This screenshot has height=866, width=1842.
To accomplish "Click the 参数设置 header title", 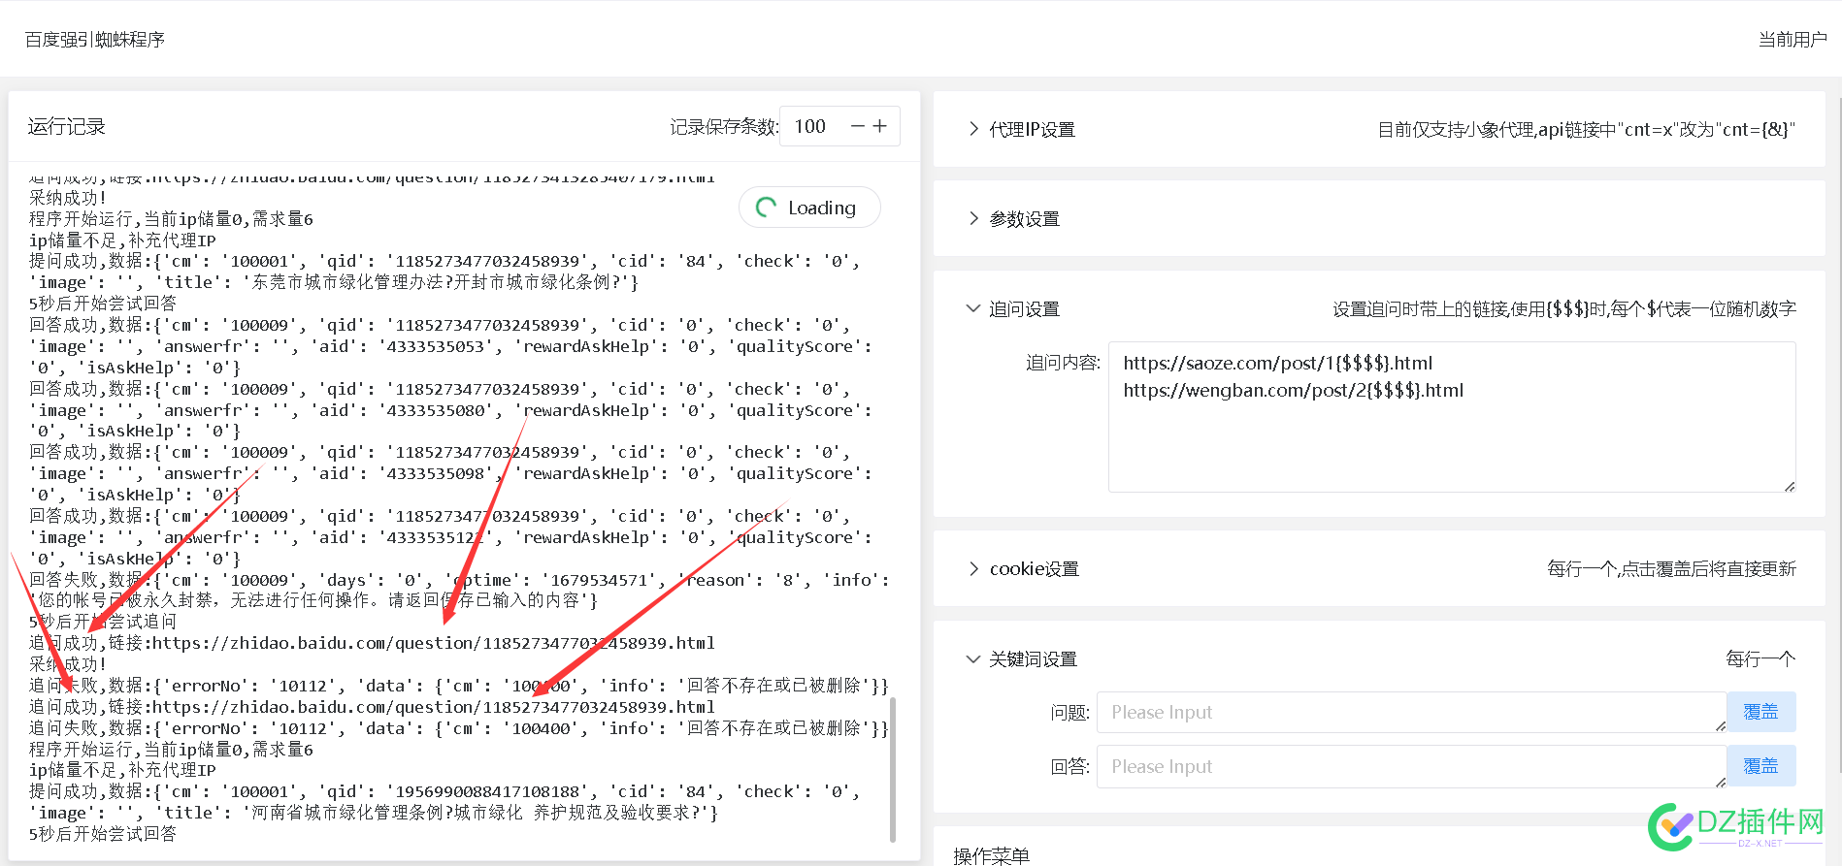I will [x=1024, y=219].
